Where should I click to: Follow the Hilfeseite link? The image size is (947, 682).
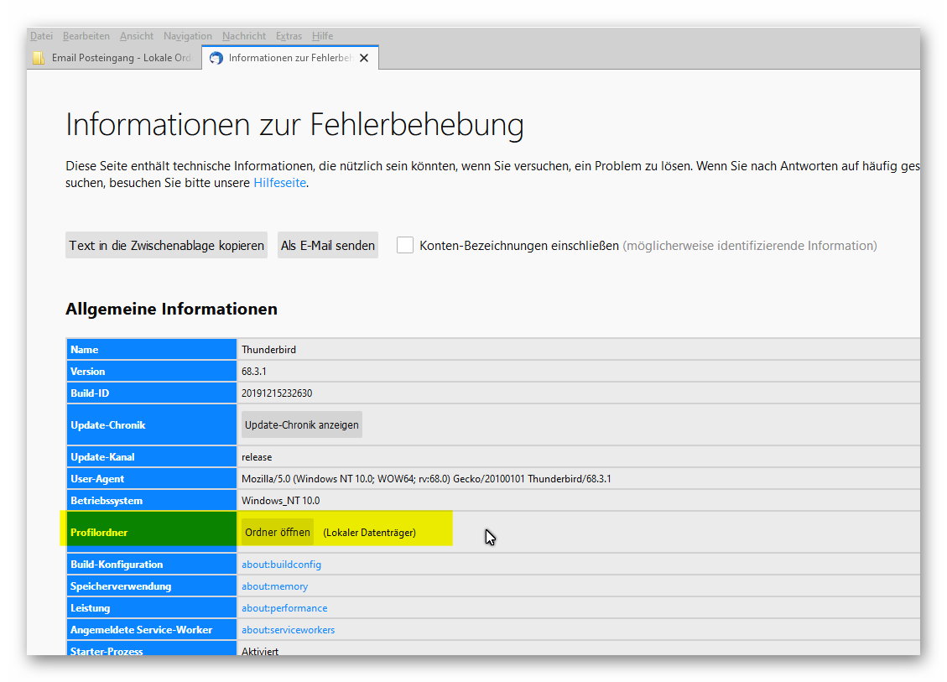[x=280, y=183]
